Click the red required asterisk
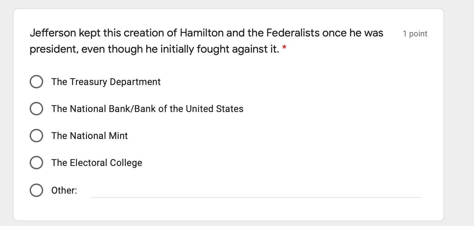Viewport: 474px width, 226px height. pyautogui.click(x=284, y=48)
